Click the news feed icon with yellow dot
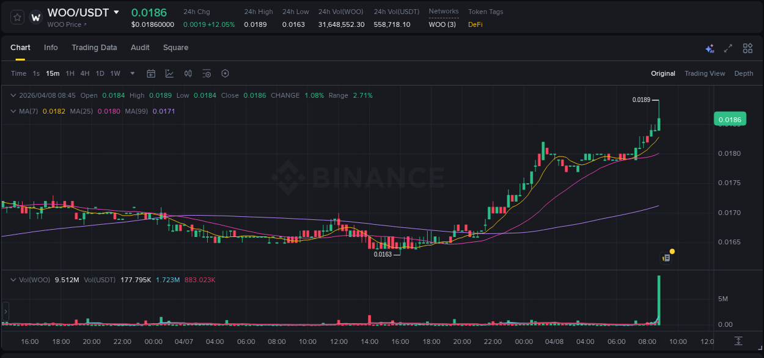Screen dimensions: 764x358 point(667,257)
